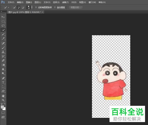Enable 对所有图层取样 checkbox
148x125 pixels.
(x=36, y=7)
